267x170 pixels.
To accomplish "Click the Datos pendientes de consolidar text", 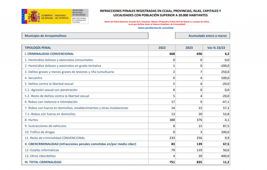I will tap(156, 28).
